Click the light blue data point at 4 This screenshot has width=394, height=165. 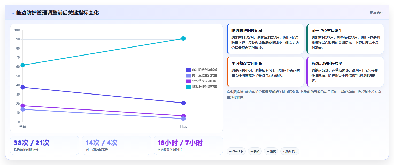point(183,119)
